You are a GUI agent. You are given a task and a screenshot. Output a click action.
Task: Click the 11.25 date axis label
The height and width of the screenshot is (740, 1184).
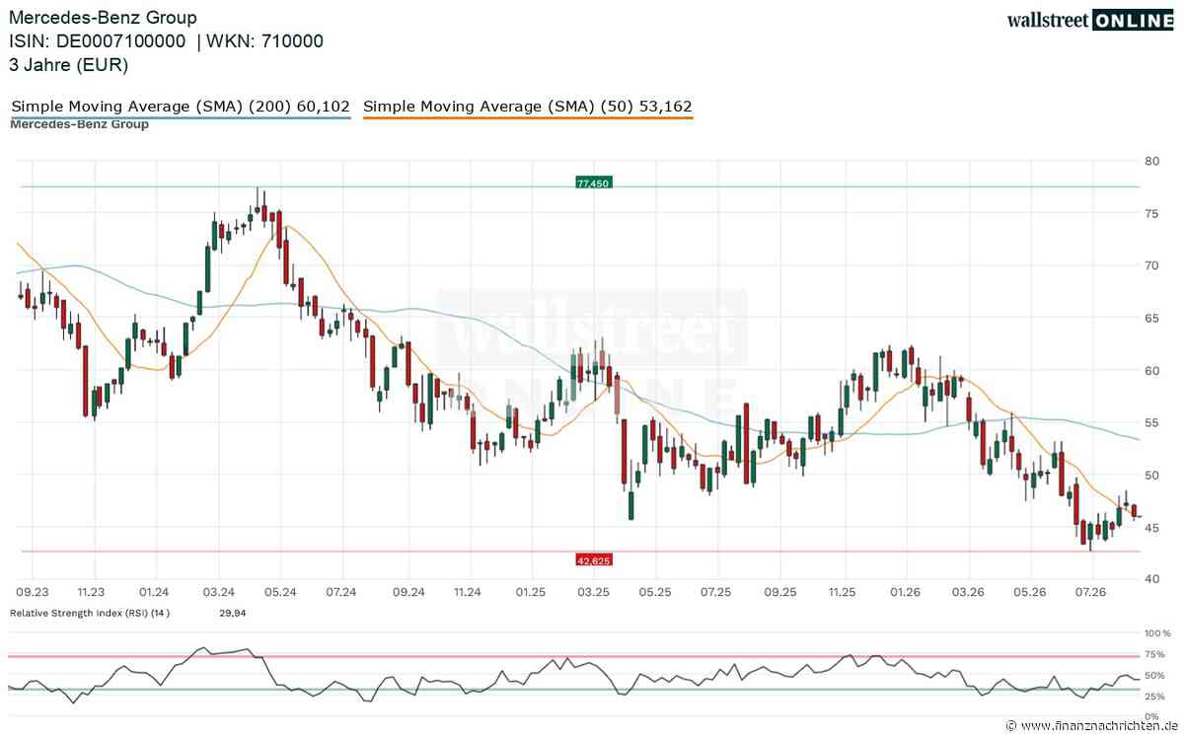pyautogui.click(x=842, y=592)
